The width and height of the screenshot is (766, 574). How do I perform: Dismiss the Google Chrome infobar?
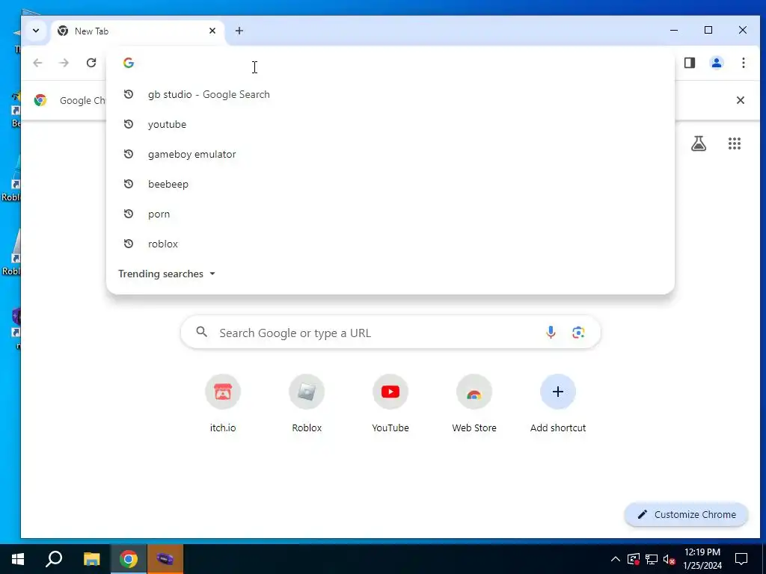[x=740, y=101]
